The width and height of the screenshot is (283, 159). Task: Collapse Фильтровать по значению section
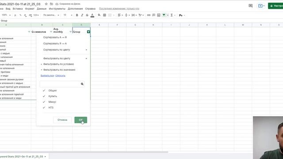[x=59, y=70]
